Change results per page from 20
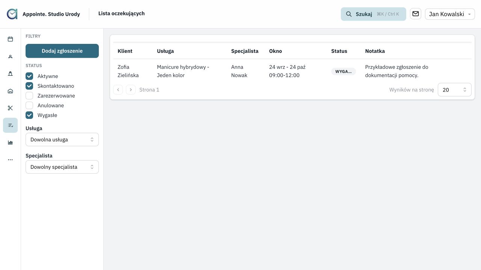Screen dimensions: 481x270 click(454, 90)
